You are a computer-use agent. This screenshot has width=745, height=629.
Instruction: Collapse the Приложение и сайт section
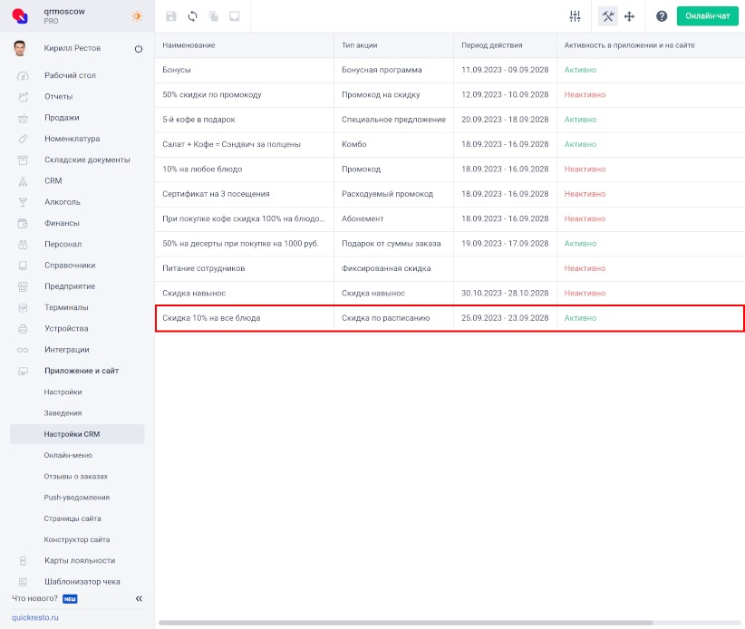(x=82, y=371)
